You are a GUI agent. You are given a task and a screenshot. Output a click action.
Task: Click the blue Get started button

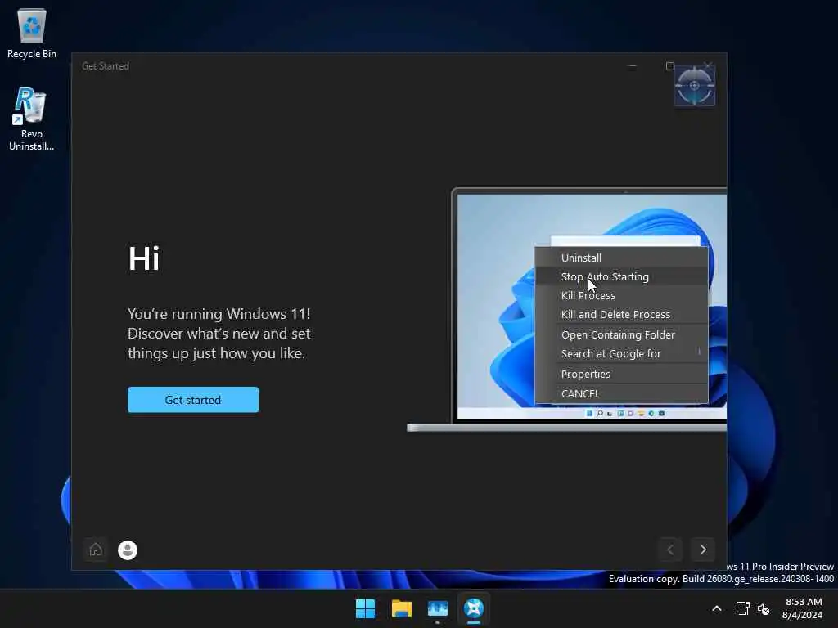(x=193, y=399)
